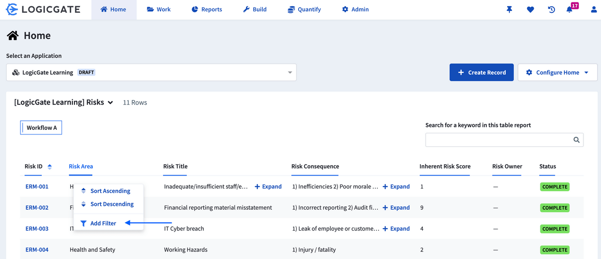Click the Risk Title column header
The height and width of the screenshot is (259, 601).
pos(175,166)
